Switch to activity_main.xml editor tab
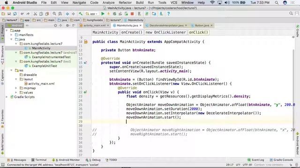300x168 pixels. pyautogui.click(x=94, y=25)
